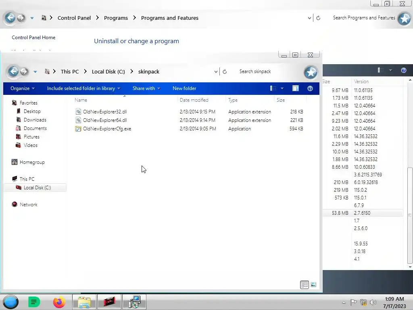
Task: Open the Organize menu
Action: coord(23,88)
